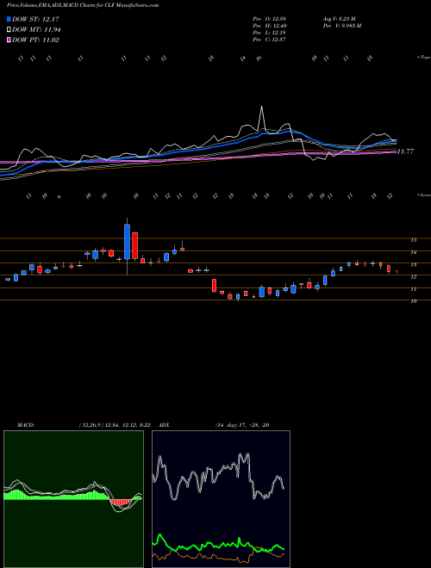Click the 'MACD:' panel heading

point(26,425)
